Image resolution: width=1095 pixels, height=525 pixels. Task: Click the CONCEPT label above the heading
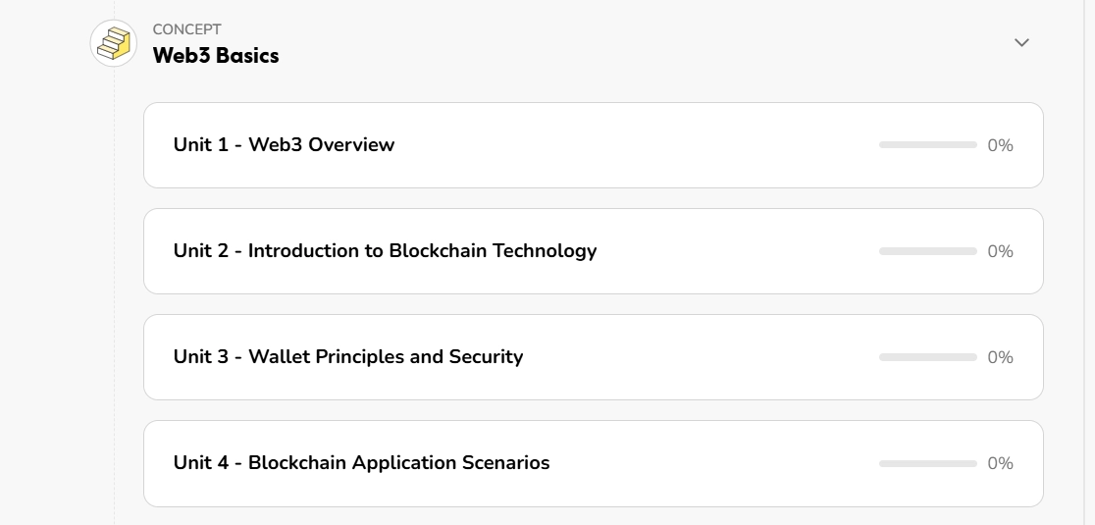coord(186,29)
